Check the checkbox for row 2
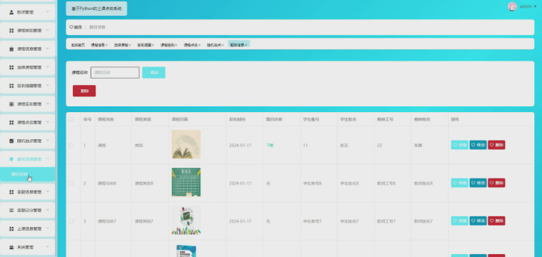This screenshot has height=257, width=542. tap(71, 183)
